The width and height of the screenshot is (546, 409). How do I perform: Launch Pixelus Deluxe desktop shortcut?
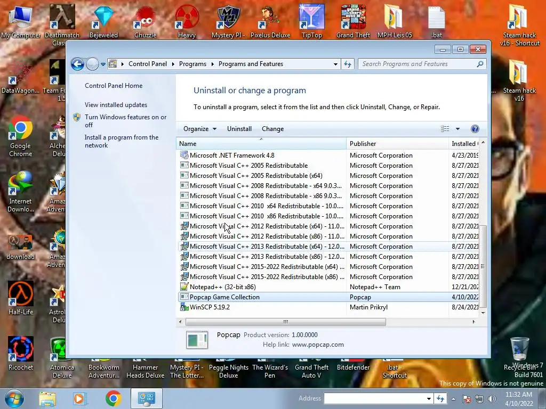coord(270,22)
